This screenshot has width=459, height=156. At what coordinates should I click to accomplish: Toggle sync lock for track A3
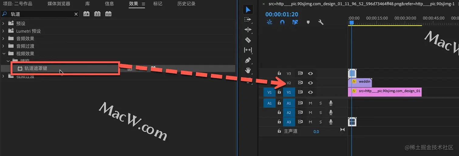click(x=301, y=122)
